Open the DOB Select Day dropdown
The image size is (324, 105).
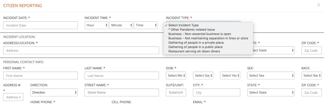point(203,76)
